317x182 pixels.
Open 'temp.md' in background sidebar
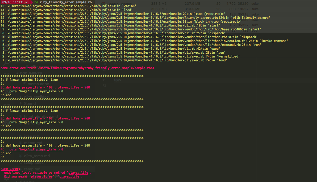click(x=32, y=169)
